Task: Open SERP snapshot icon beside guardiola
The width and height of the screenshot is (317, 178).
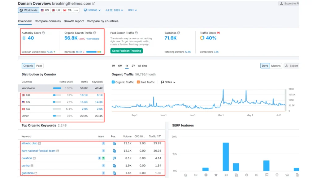Action: (x=36, y=173)
